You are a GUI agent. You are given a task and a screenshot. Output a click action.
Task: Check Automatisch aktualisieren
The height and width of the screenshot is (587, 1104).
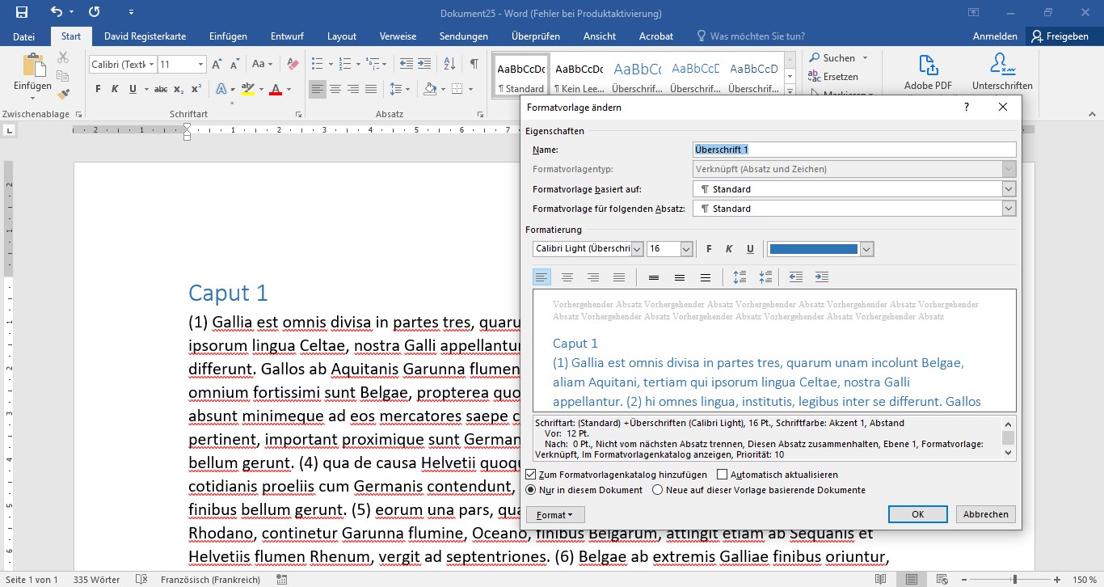point(723,475)
